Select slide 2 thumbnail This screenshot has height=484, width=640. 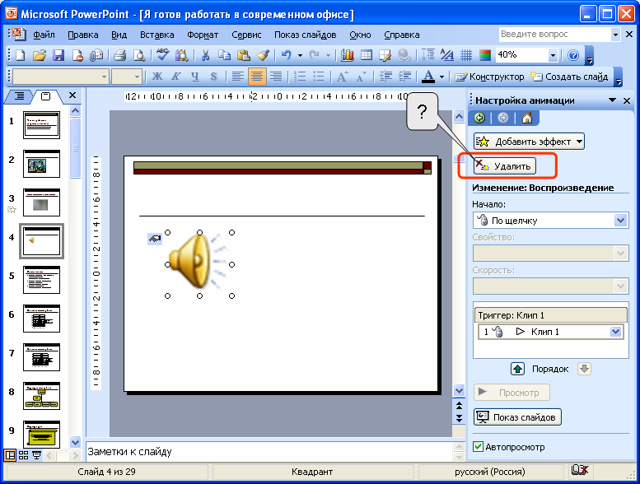pyautogui.click(x=41, y=164)
